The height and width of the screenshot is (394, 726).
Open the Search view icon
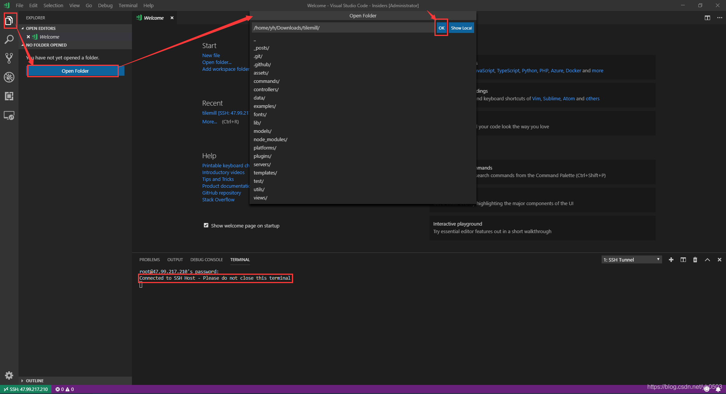point(9,39)
